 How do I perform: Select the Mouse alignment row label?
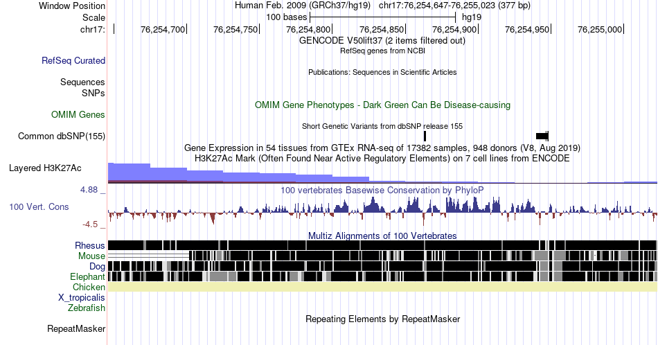click(x=91, y=256)
